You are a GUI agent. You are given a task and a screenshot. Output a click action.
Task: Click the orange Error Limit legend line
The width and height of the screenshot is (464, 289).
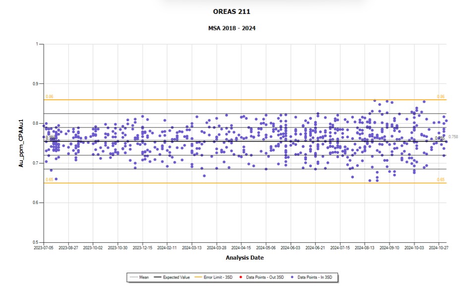point(198,277)
